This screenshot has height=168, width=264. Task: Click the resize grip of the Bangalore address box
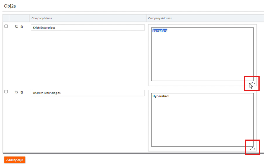coord(254,84)
